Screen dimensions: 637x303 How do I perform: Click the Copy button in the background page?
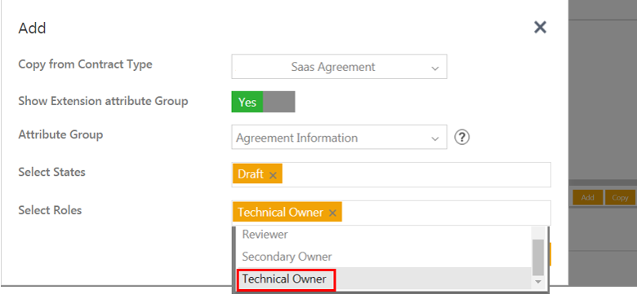point(621,198)
